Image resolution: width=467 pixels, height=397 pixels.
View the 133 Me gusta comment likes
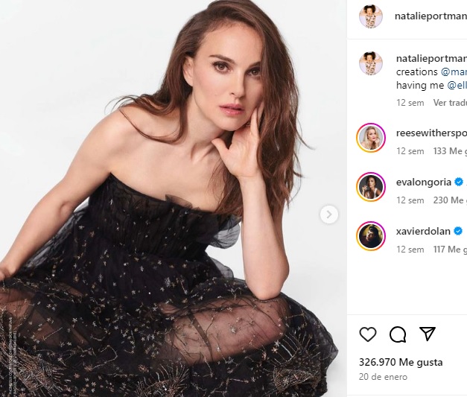[449, 151]
